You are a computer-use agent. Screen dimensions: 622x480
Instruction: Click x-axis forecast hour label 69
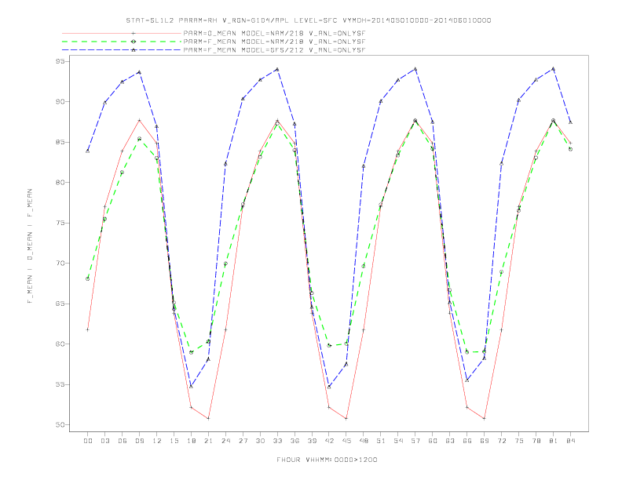(x=485, y=441)
